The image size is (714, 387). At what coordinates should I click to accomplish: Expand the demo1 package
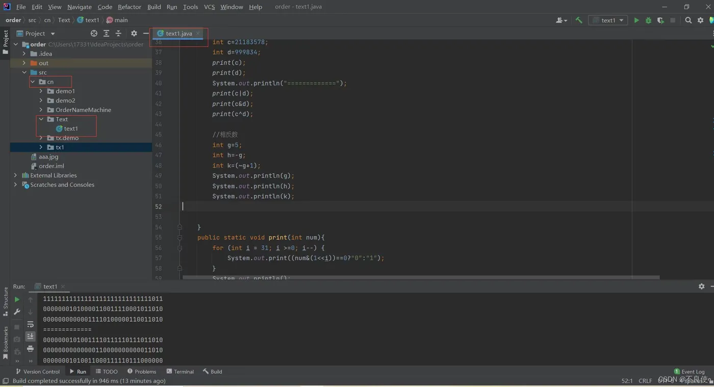click(x=41, y=91)
